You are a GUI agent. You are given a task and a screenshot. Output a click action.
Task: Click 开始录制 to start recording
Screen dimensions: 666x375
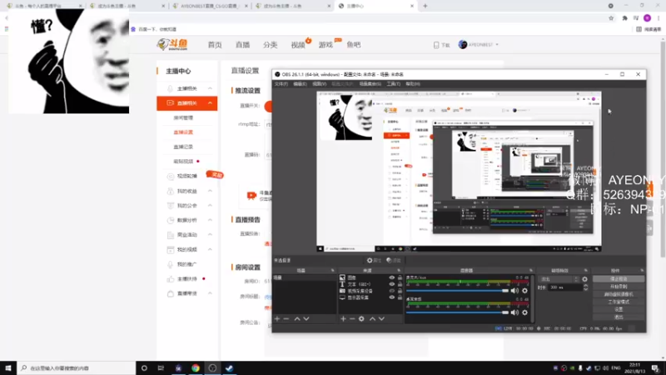(619, 287)
